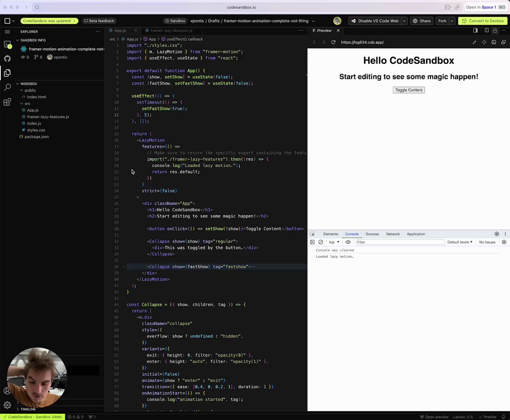Click the Fork button
This screenshot has height=420, width=510.
click(442, 21)
